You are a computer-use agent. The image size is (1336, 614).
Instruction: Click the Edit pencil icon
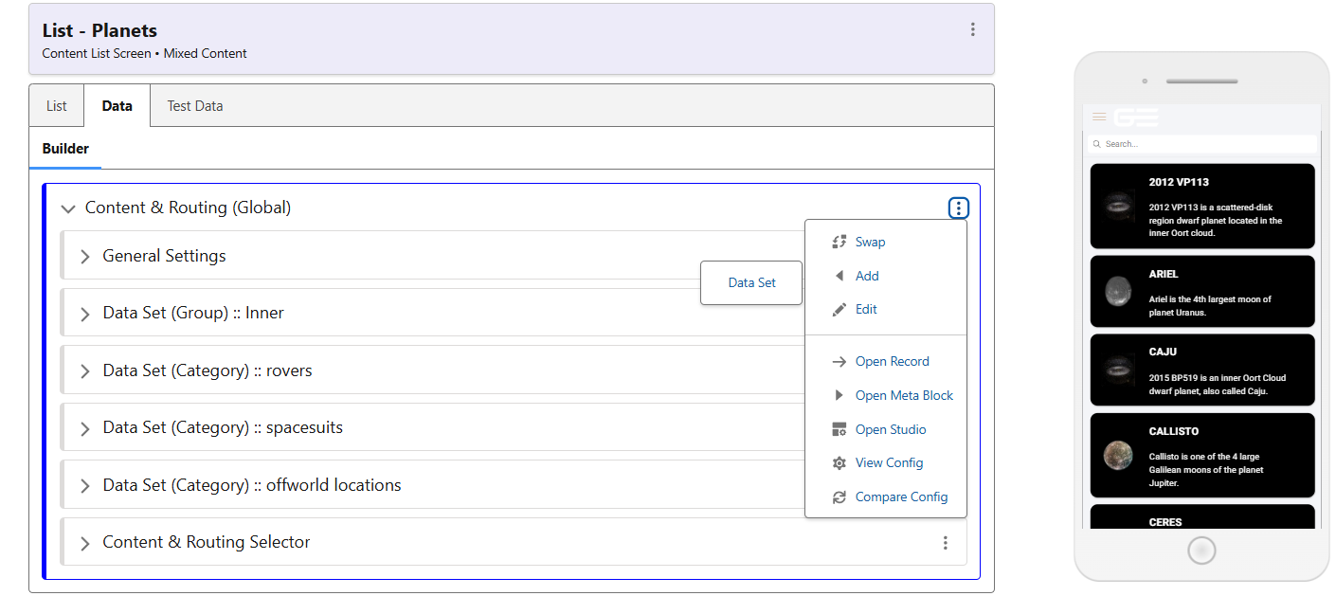tap(839, 310)
